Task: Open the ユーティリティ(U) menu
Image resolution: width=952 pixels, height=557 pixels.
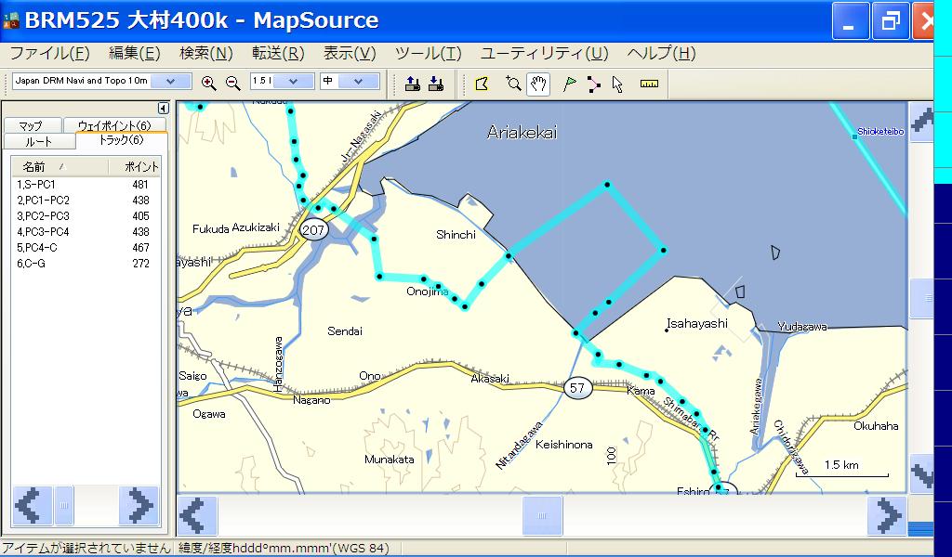Action: coord(544,53)
